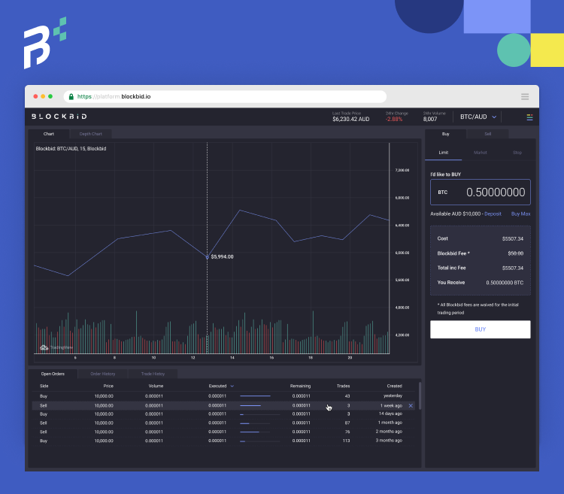This screenshot has width=564, height=494.
Task: Click the green padlock in address bar
Action: [x=71, y=96]
